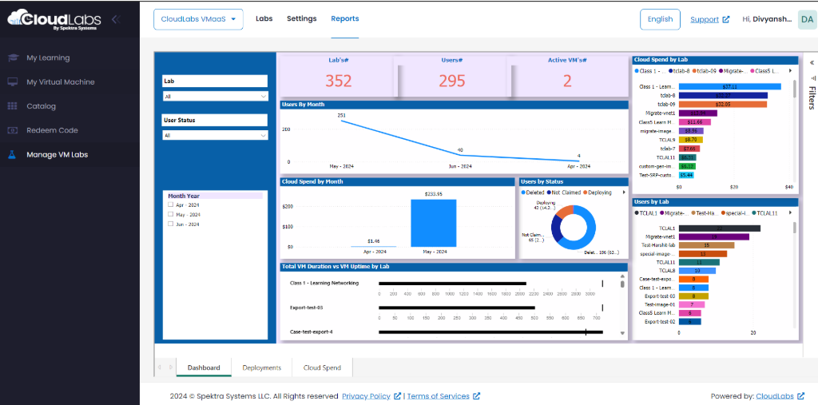Click the 251 data point label

(342, 115)
